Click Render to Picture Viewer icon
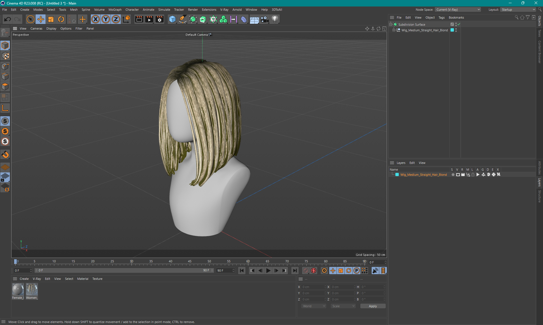 click(x=149, y=19)
